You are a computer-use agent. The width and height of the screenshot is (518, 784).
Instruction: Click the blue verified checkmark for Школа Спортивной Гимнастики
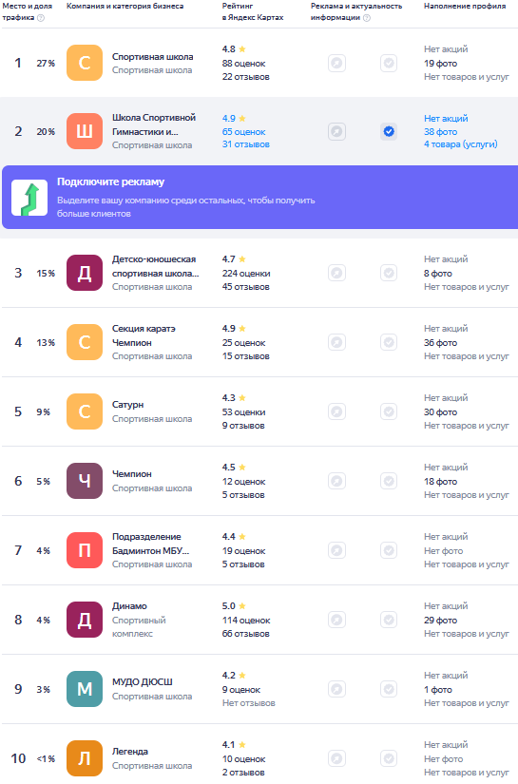click(x=389, y=131)
